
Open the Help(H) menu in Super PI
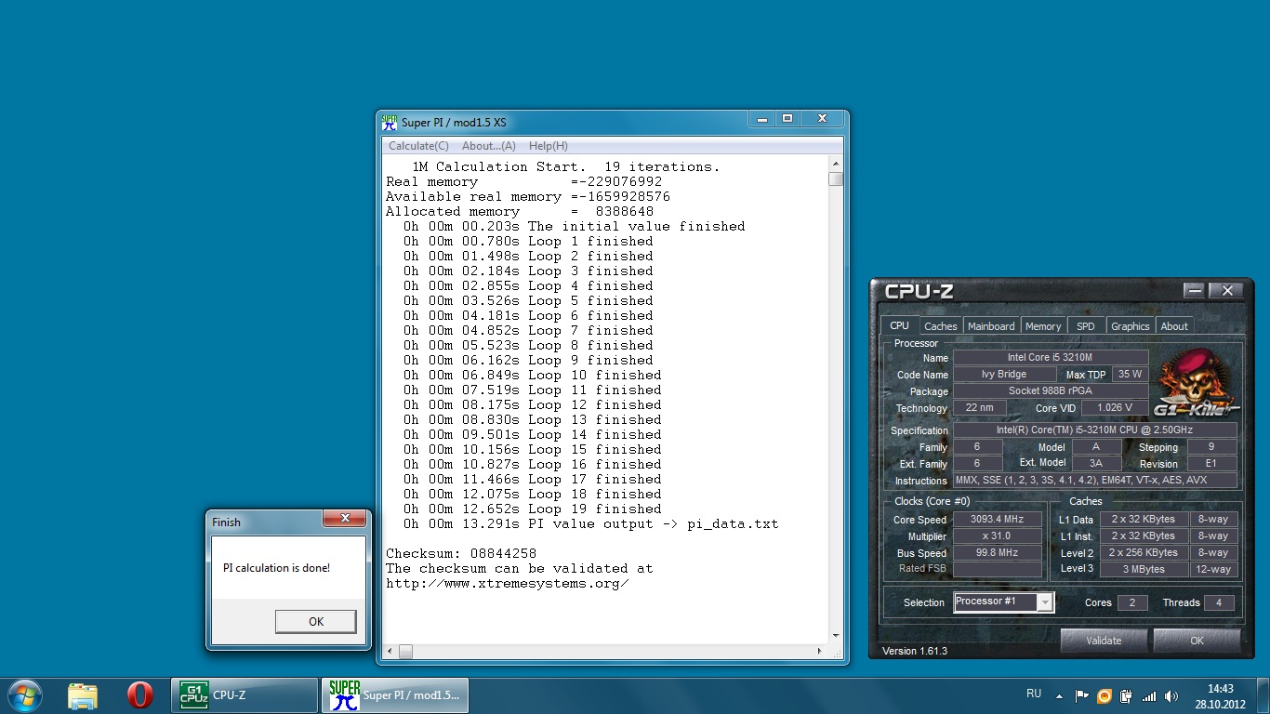pos(548,146)
